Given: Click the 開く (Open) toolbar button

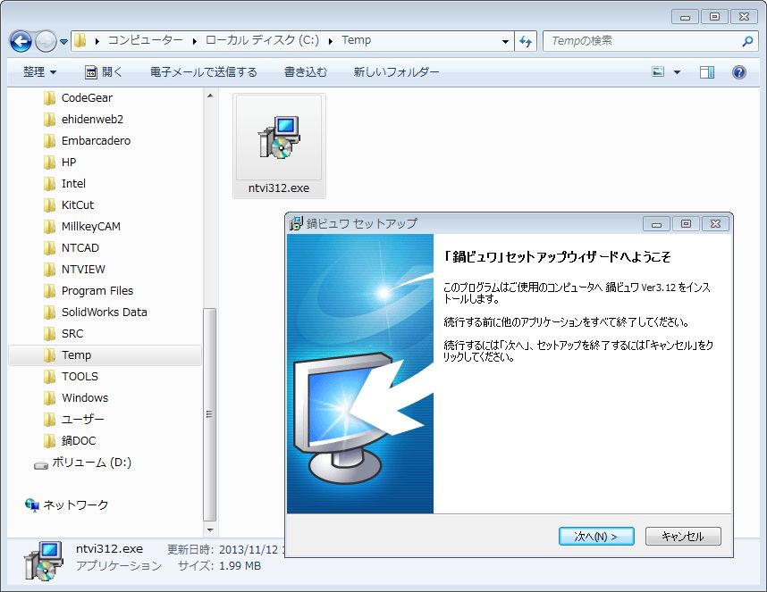Looking at the screenshot, I should pos(103,72).
